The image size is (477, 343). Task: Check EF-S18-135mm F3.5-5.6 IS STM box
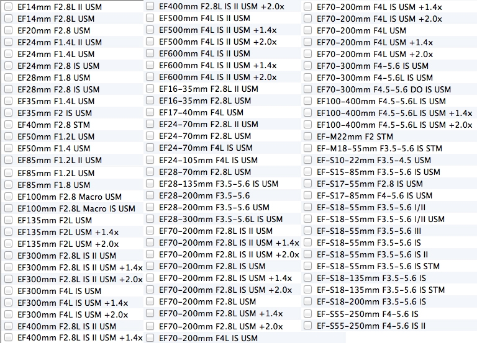[308, 290]
